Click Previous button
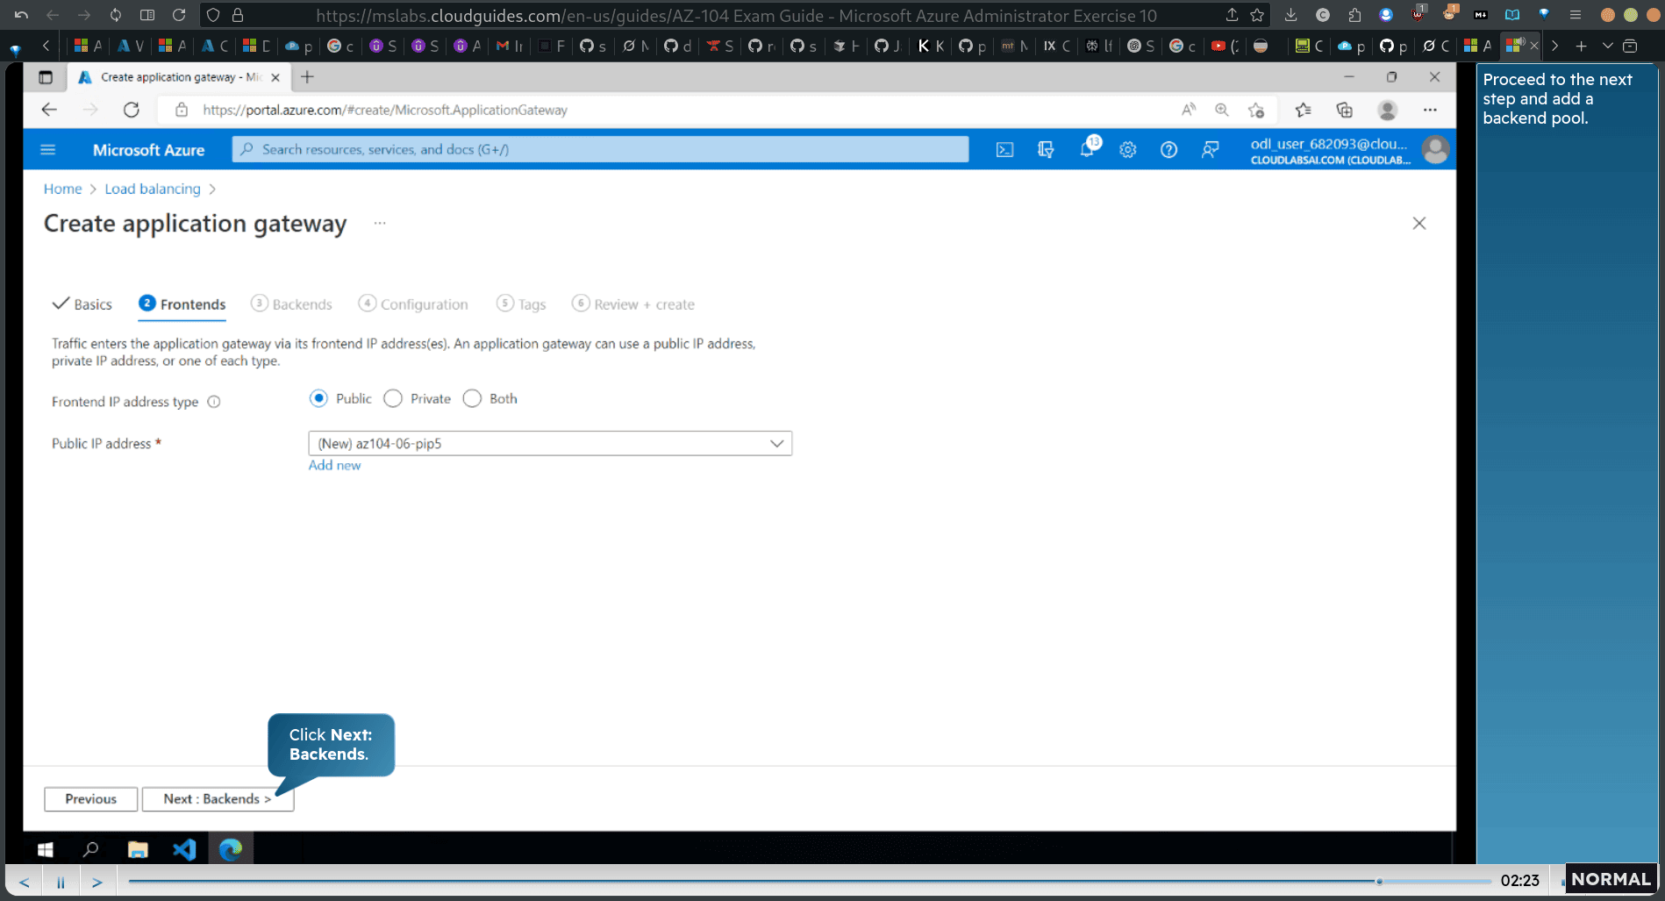Viewport: 1665px width, 901px height. click(x=90, y=799)
